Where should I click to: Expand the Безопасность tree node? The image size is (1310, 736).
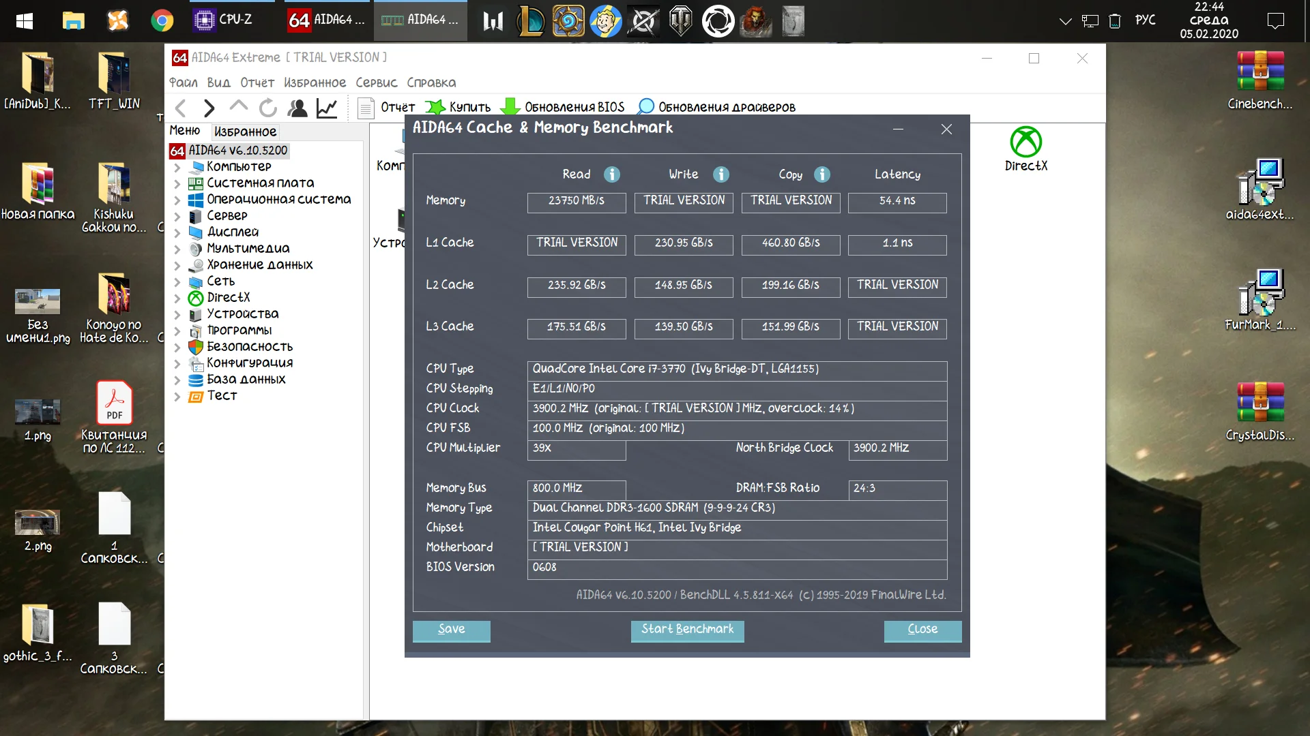177,347
